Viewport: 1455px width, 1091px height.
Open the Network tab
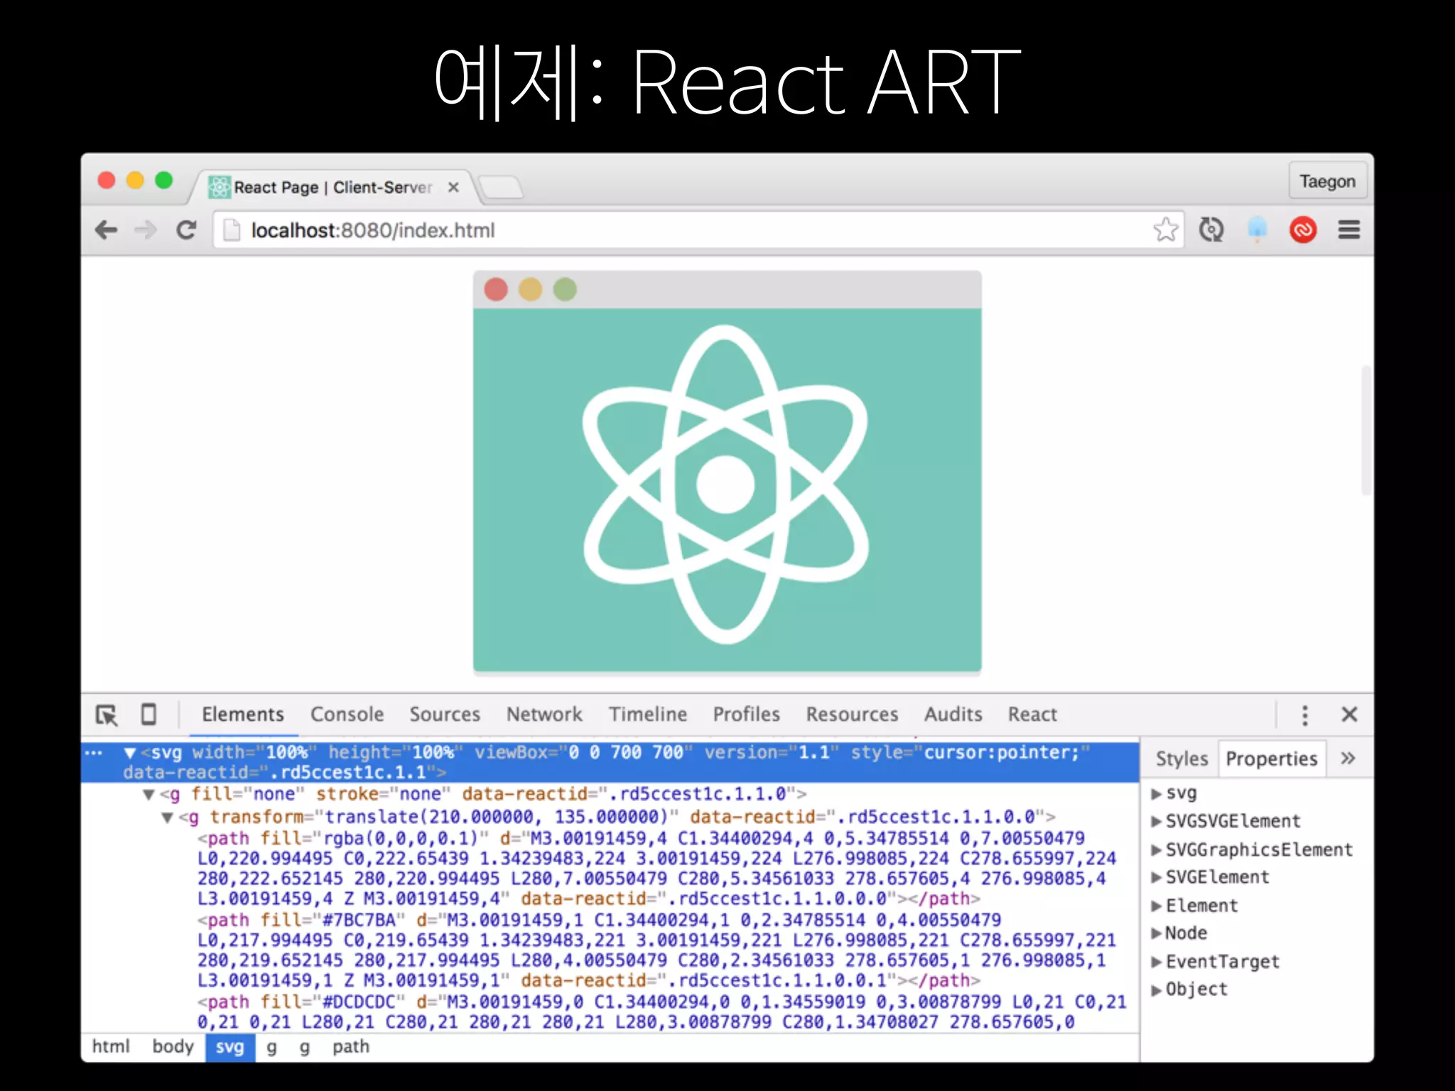click(x=544, y=715)
